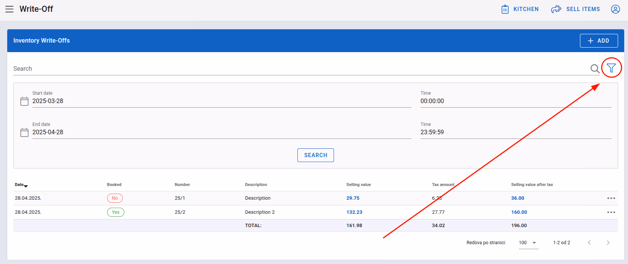Viewport: 628px width, 264px height.
Task: Click tax amount 27.77
Action: click(438, 212)
